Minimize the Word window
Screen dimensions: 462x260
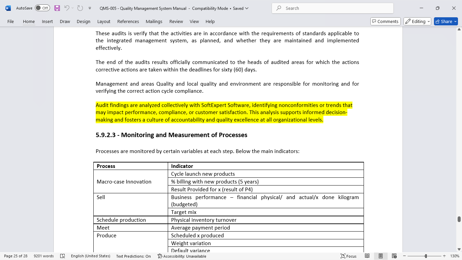click(x=421, y=8)
